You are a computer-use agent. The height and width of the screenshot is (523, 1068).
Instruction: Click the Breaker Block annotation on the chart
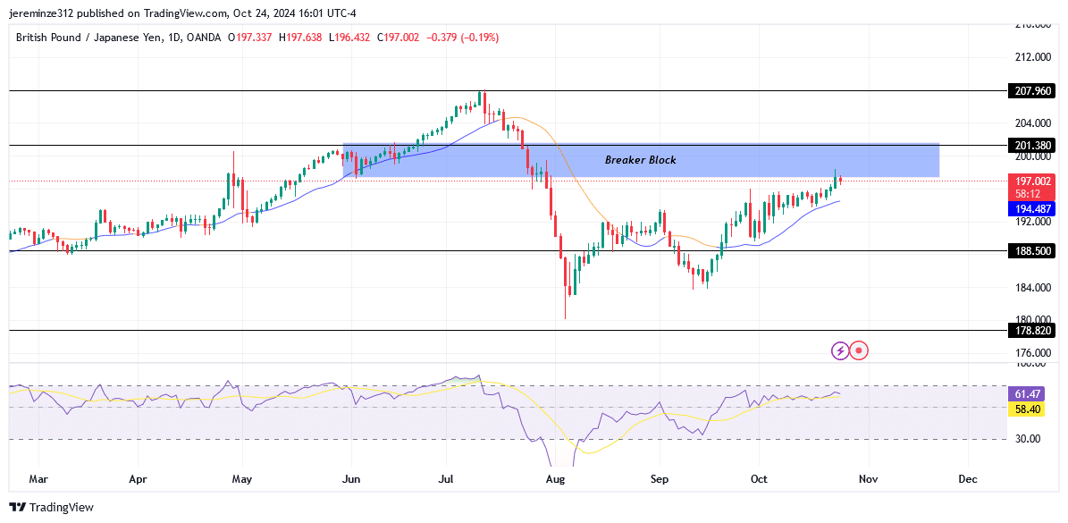pyautogui.click(x=640, y=160)
